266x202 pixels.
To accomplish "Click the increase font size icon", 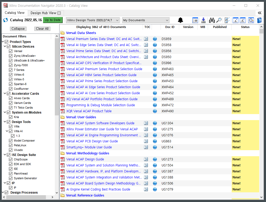I will 243,20.
